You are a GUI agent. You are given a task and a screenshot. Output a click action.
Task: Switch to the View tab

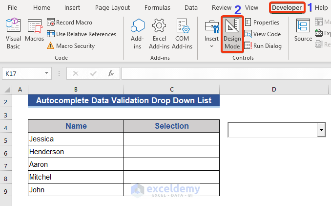[251, 8]
